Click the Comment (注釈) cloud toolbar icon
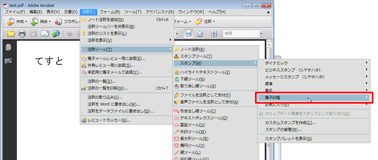 pos(199,22)
